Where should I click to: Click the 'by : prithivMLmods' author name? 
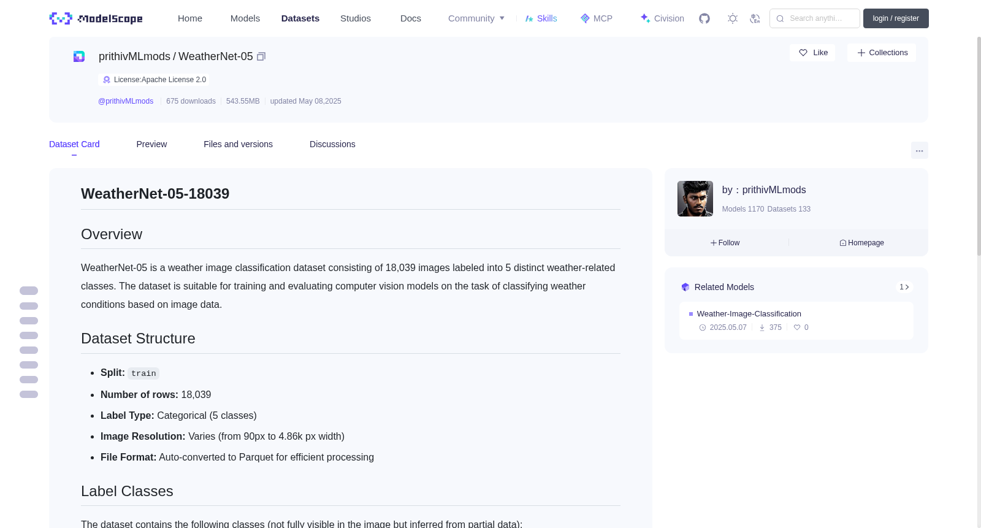[x=764, y=190]
